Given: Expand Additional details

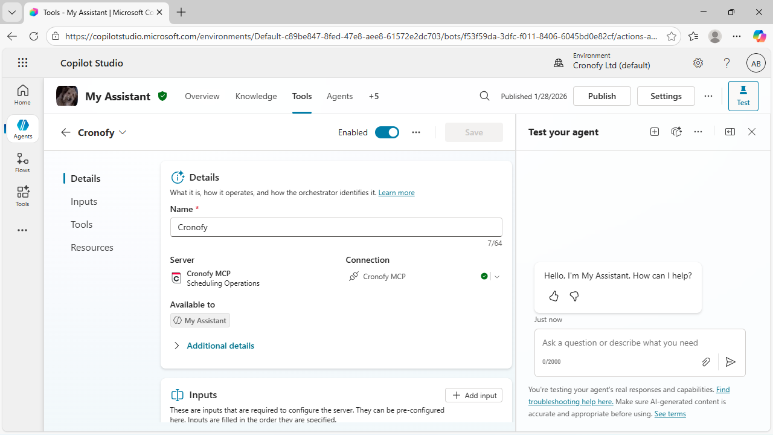Looking at the screenshot, I should (x=213, y=346).
